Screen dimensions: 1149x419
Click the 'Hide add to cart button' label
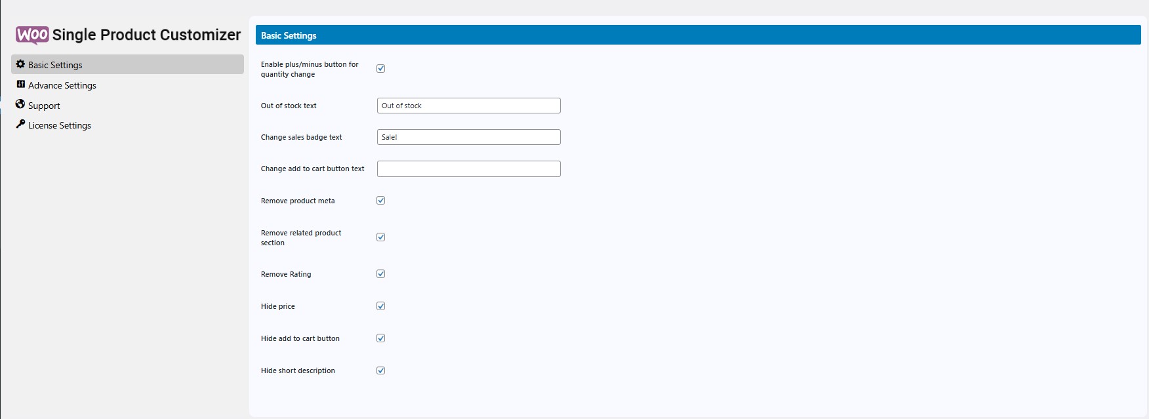(300, 338)
